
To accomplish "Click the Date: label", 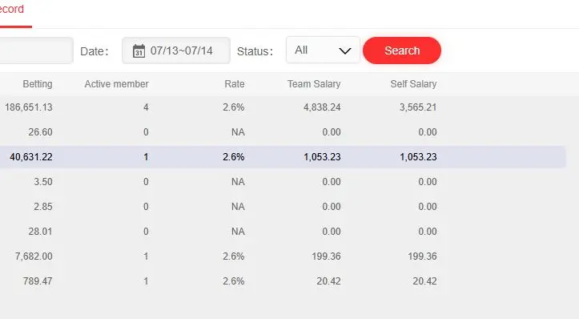I will click(94, 51).
